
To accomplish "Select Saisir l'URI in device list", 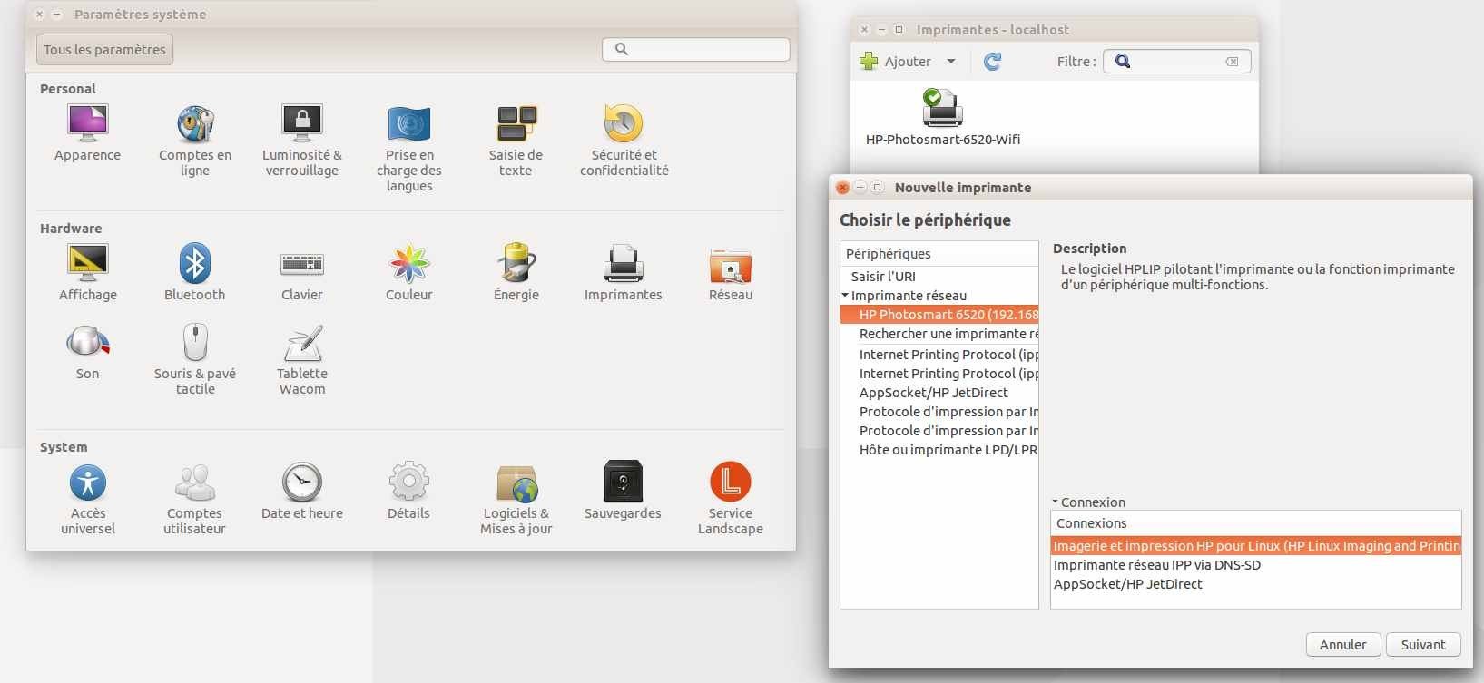I will [883, 277].
